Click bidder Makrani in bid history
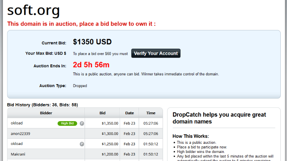This screenshot has width=287, height=161. [18, 154]
